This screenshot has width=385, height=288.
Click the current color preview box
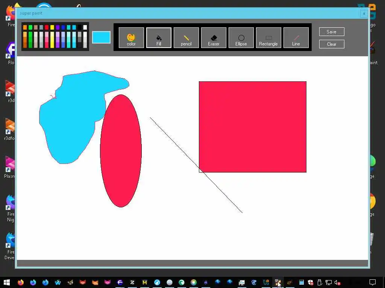(x=101, y=37)
